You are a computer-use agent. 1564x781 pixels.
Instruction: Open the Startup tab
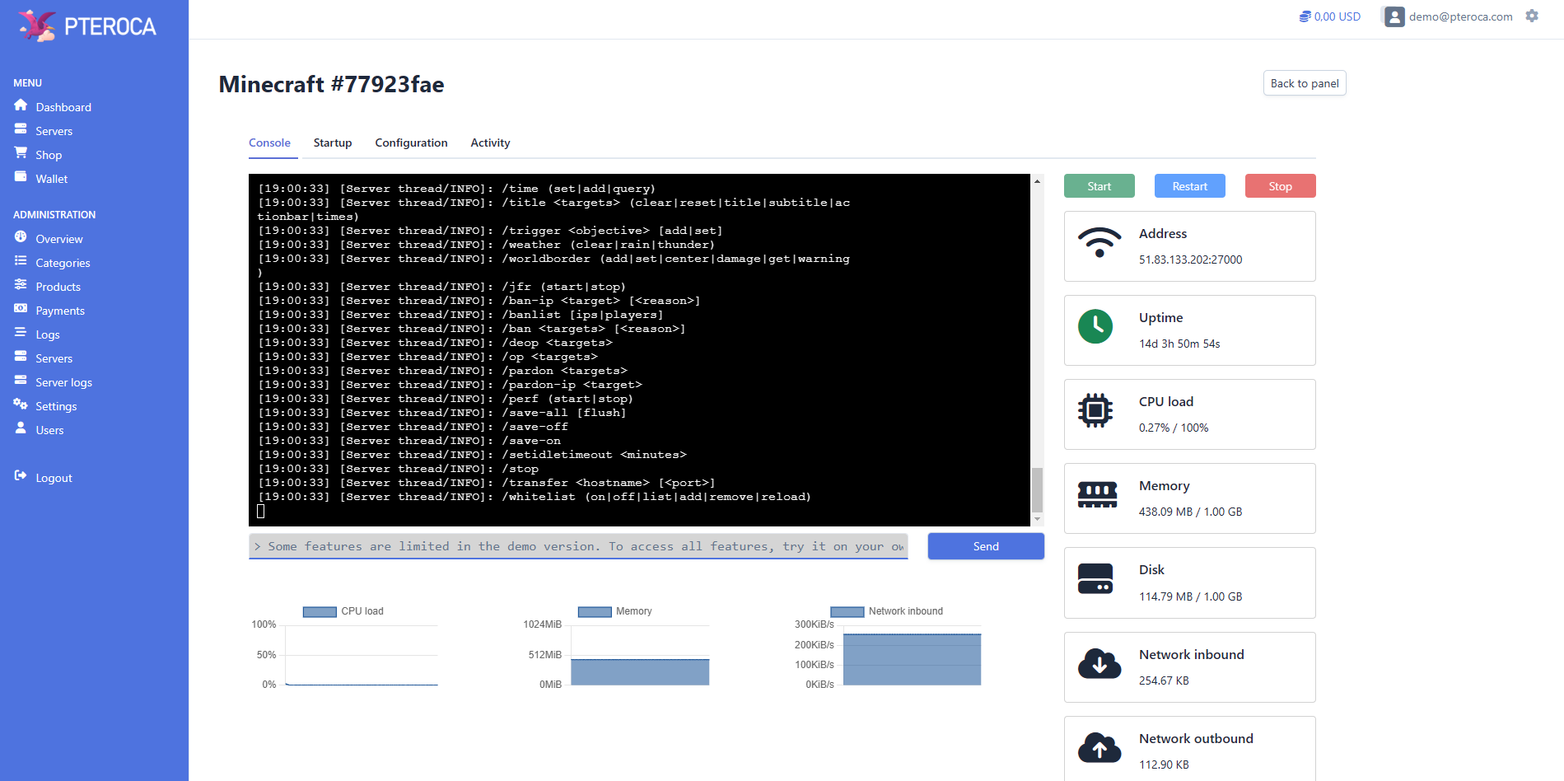pyautogui.click(x=333, y=143)
